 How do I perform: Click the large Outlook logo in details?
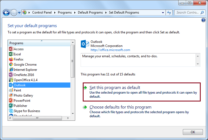(85, 44)
